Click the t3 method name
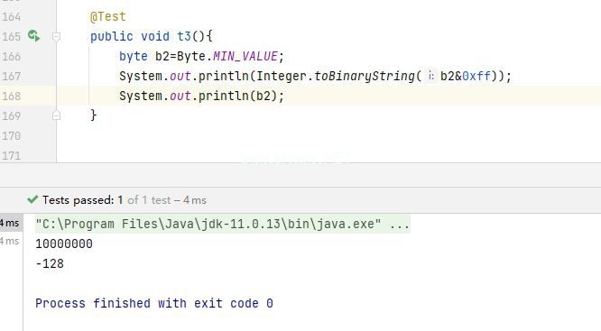This screenshot has width=601, height=331. point(184,36)
